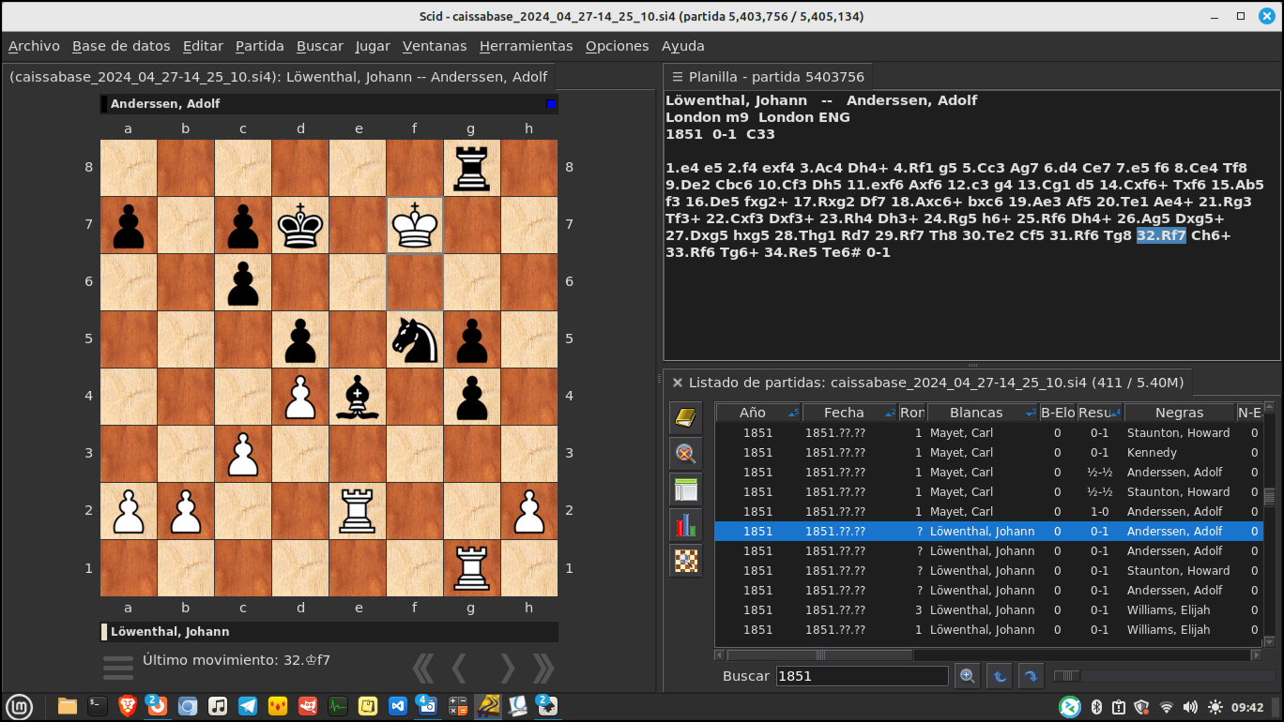Select the black knight on f5
The height and width of the screenshot is (722, 1284).
pyautogui.click(x=415, y=338)
